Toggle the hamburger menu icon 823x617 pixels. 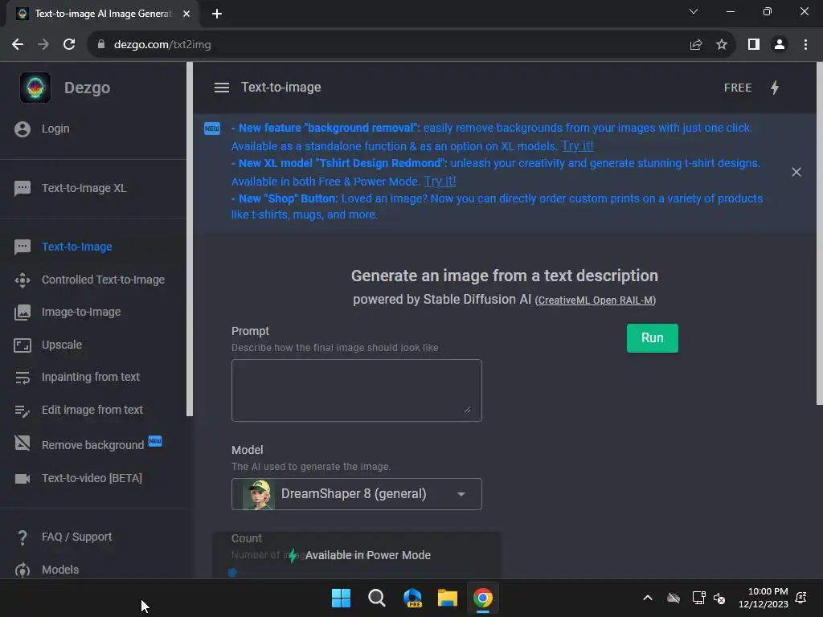[222, 88]
